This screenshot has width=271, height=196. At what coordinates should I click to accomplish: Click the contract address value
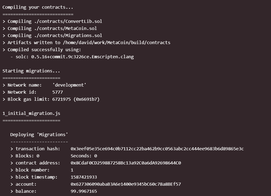click(126, 163)
